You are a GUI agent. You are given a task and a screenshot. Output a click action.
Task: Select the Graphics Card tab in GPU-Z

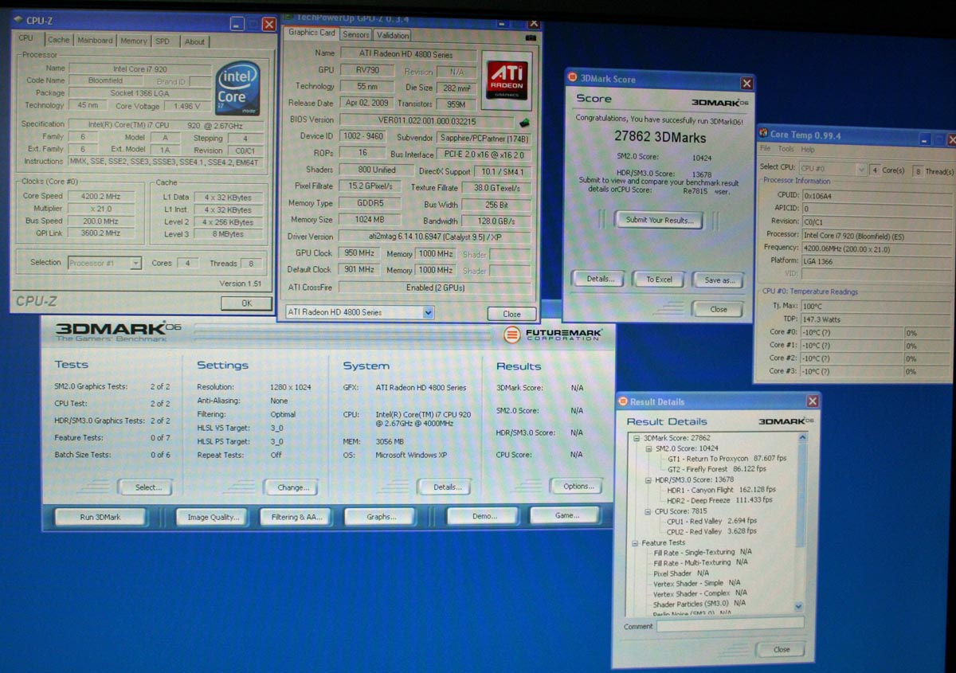[x=311, y=33]
